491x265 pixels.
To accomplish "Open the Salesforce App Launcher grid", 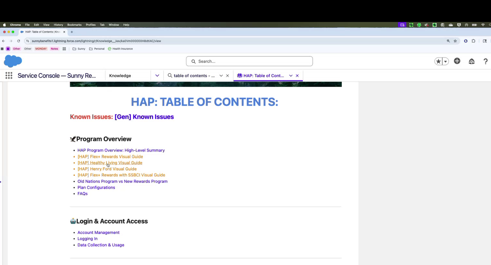I will (x=9, y=75).
